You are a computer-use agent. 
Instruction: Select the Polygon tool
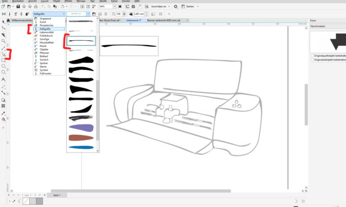point(3,72)
